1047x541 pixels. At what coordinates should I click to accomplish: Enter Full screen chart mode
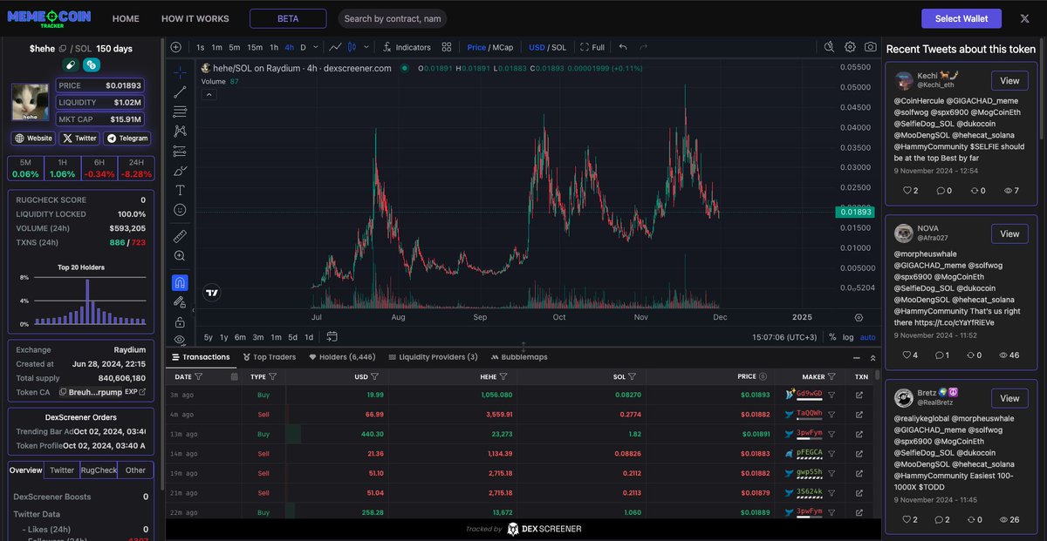[592, 47]
